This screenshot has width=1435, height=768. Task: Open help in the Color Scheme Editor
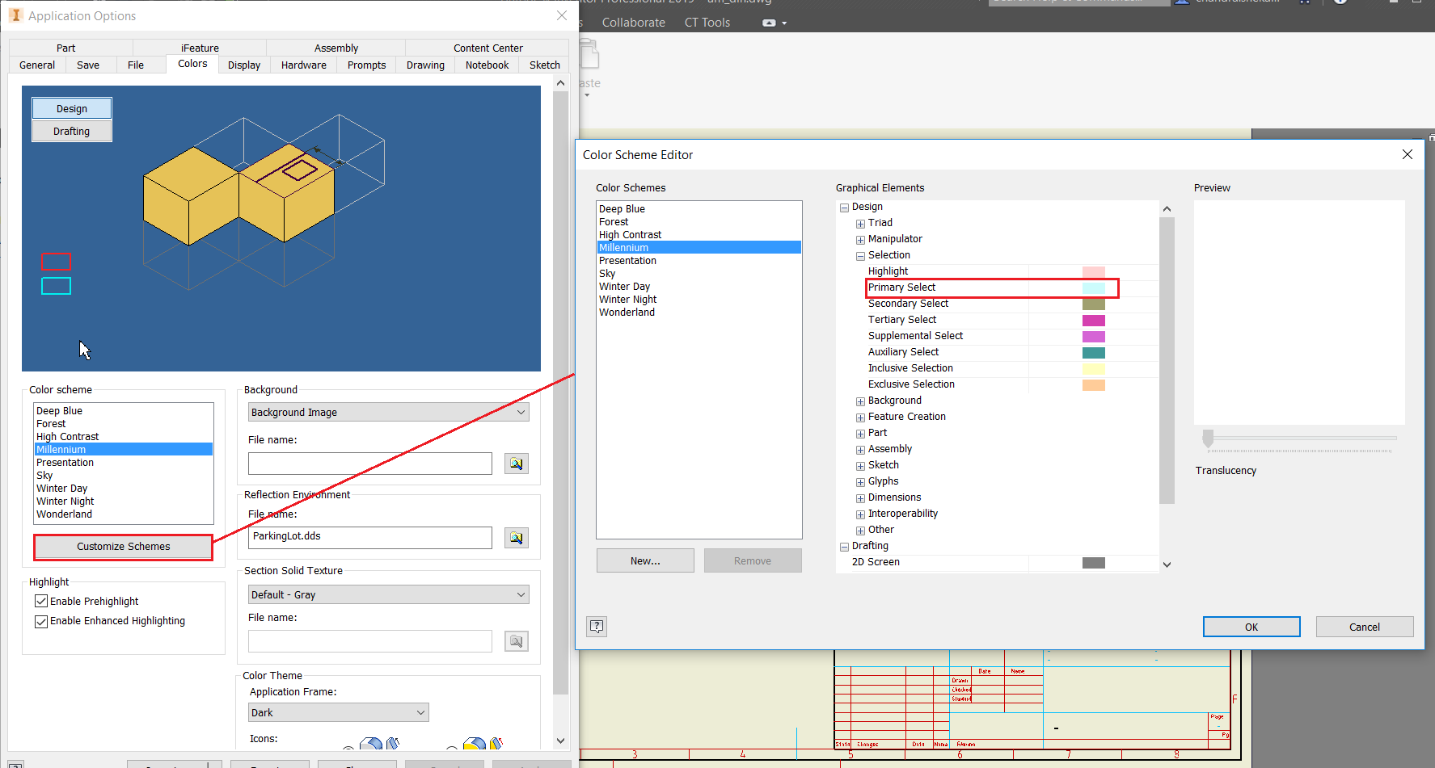pyautogui.click(x=597, y=626)
